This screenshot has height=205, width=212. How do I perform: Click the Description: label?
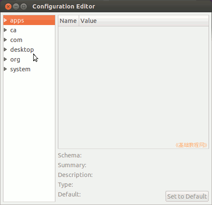(x=75, y=175)
